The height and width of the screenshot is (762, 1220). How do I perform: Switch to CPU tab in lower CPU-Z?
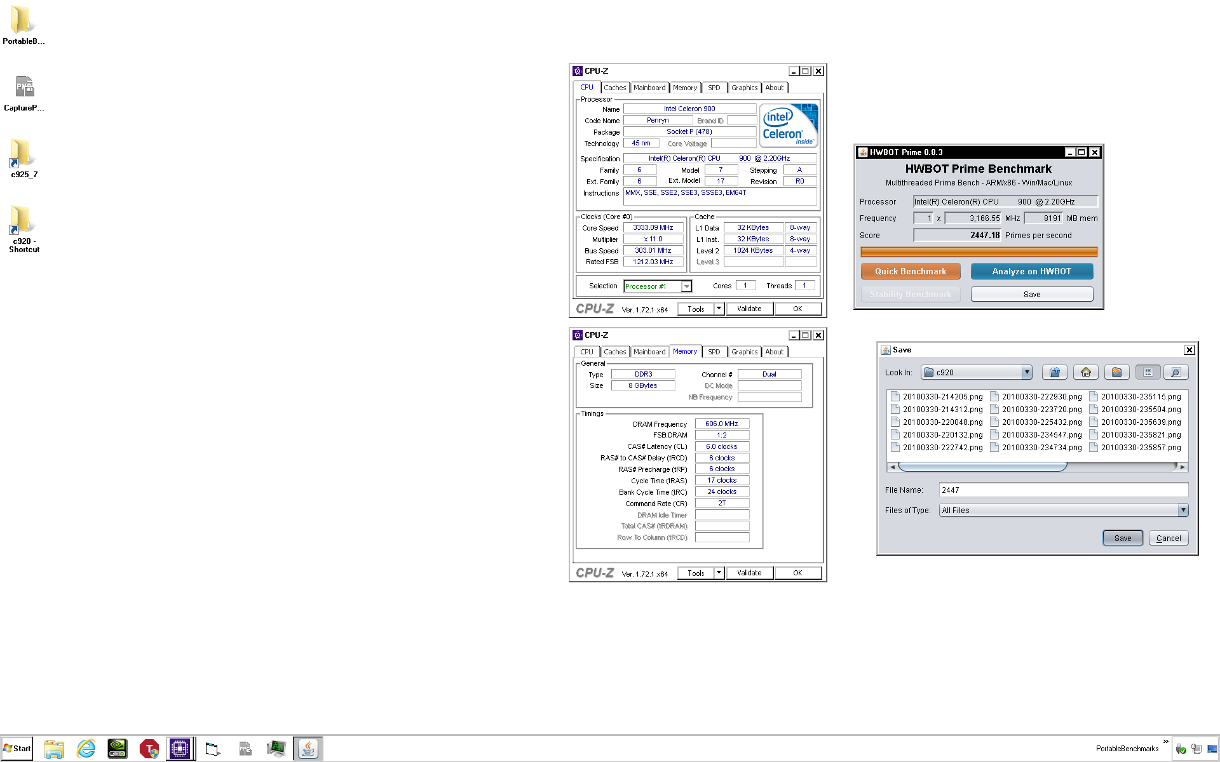(x=586, y=352)
